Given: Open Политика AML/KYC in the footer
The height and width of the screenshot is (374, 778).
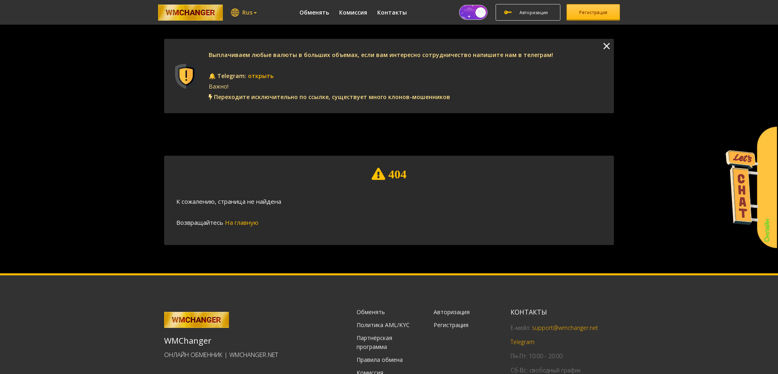Looking at the screenshot, I should [x=383, y=325].
